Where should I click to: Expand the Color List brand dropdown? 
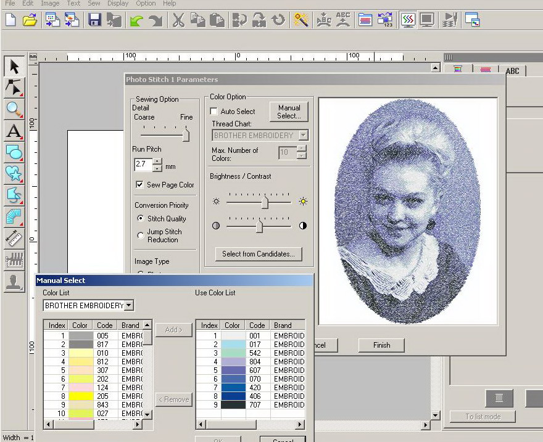point(128,305)
